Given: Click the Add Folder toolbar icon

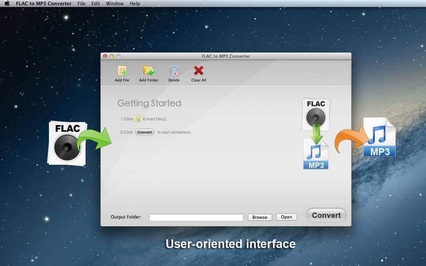Looking at the screenshot, I should click(x=149, y=71).
